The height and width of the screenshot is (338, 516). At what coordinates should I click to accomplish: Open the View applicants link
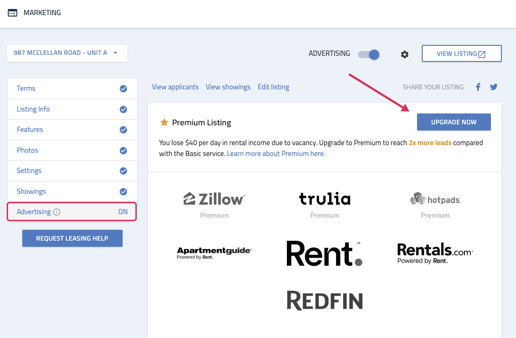(175, 87)
